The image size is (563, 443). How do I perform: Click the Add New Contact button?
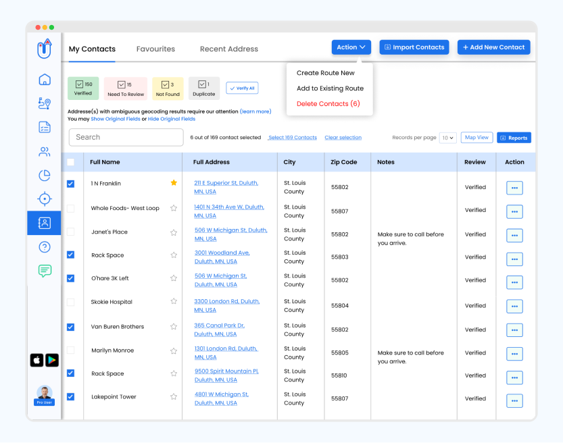[x=493, y=47]
